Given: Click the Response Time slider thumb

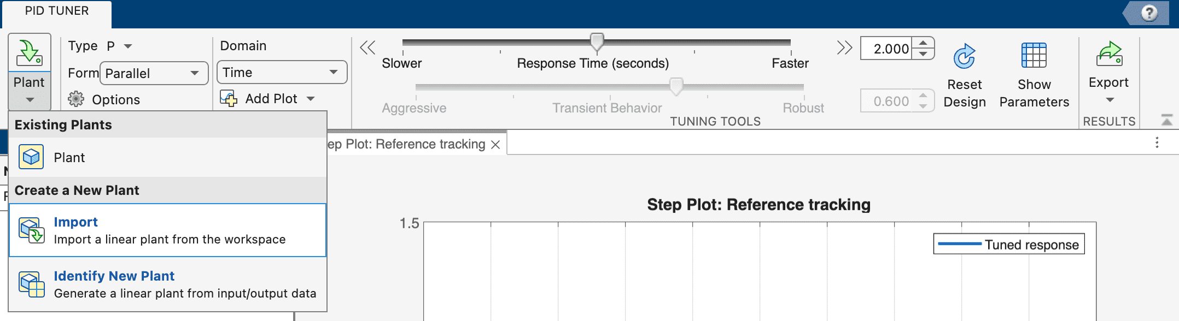Looking at the screenshot, I should [x=597, y=41].
